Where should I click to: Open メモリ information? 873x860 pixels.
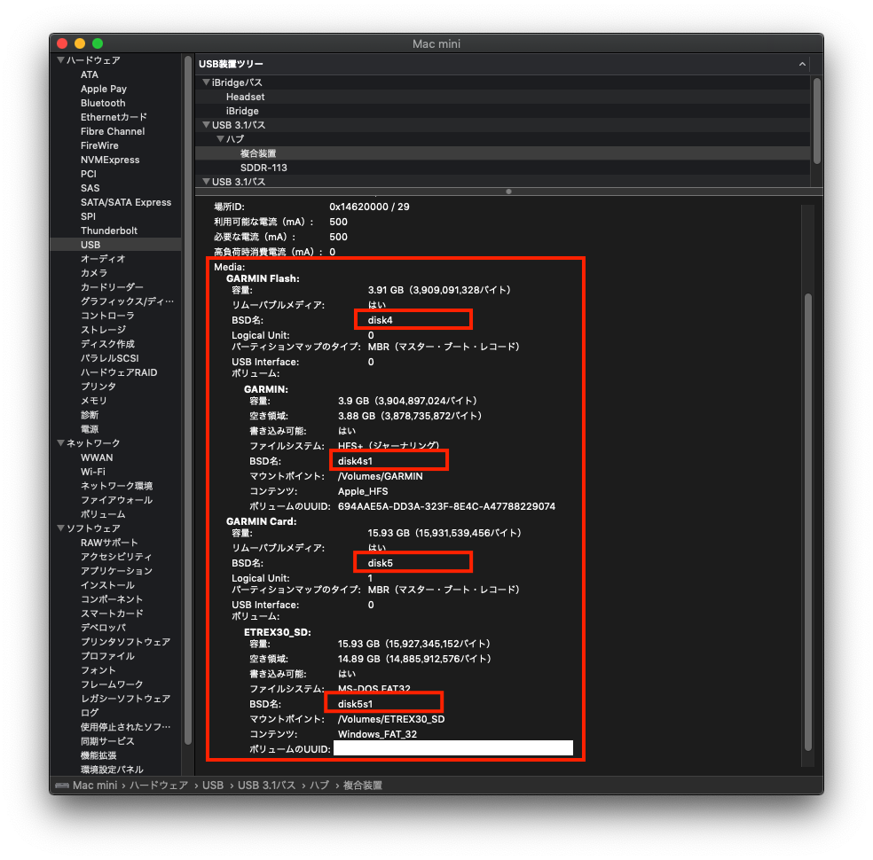(x=93, y=401)
